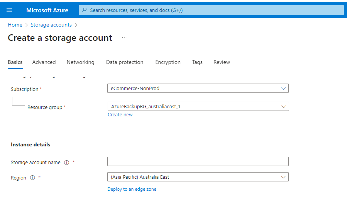
Task: Expand the Subscription dropdown eCommerce-NonProd
Action: click(198, 88)
